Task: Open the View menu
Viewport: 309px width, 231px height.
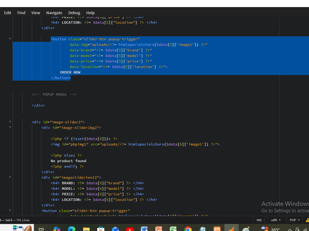Action: coord(36,13)
